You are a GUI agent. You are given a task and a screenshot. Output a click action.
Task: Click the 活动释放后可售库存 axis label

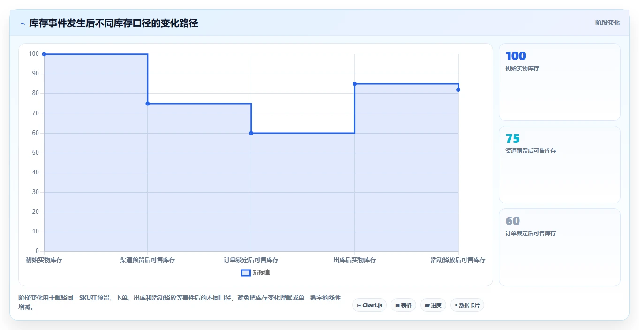pos(458,260)
